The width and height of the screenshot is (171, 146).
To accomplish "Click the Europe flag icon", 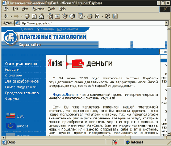I will pyautogui.click(x=11, y=126).
